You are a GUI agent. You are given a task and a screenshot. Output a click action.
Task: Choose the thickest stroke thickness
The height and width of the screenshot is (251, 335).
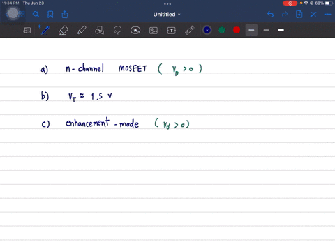click(281, 30)
